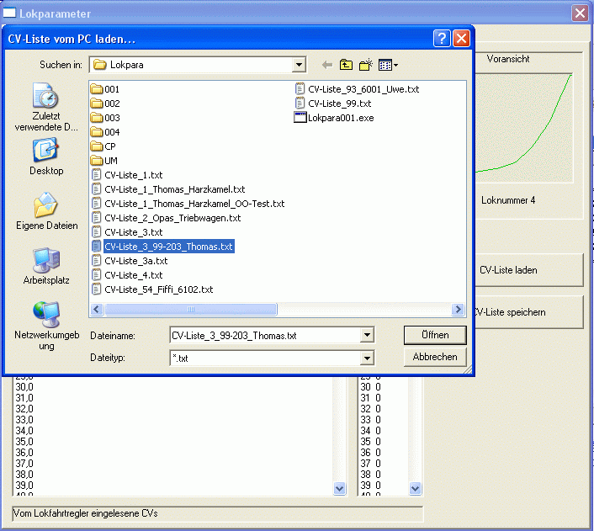Viewport: 594px width, 531px height.
Task: Click the help question mark button
Action: [x=442, y=39]
